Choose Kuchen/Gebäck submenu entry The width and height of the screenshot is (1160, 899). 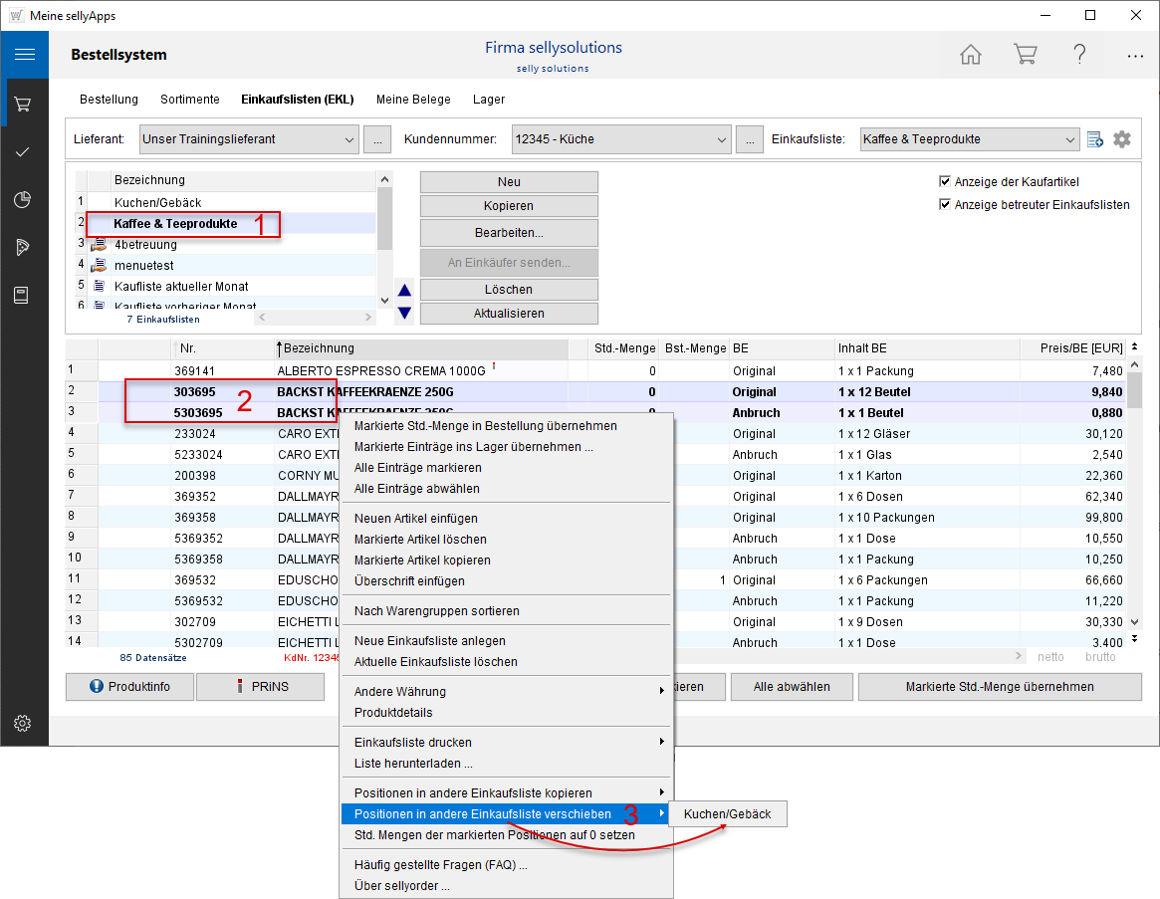click(x=728, y=814)
